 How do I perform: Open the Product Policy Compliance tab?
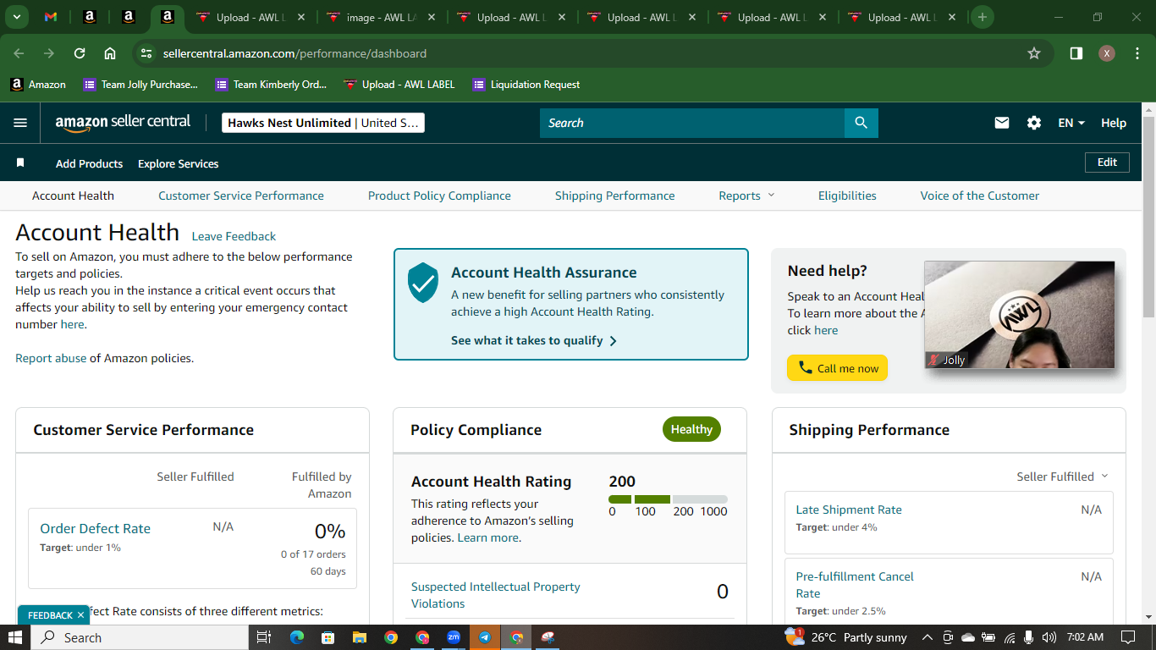[x=439, y=196]
